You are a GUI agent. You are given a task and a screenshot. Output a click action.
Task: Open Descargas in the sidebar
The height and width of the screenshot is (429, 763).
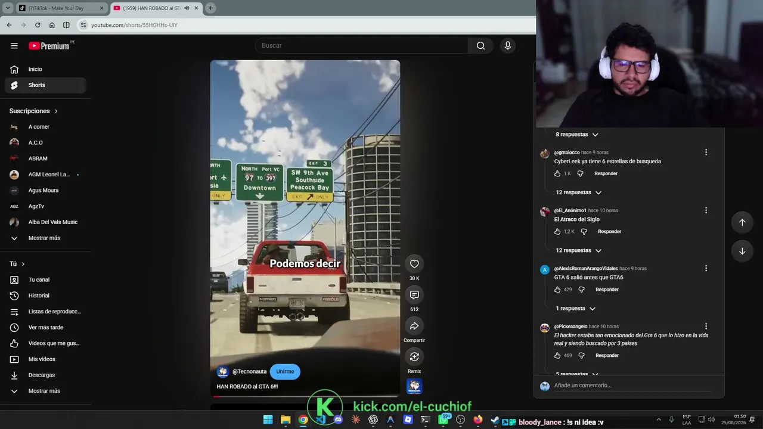pyautogui.click(x=45, y=375)
